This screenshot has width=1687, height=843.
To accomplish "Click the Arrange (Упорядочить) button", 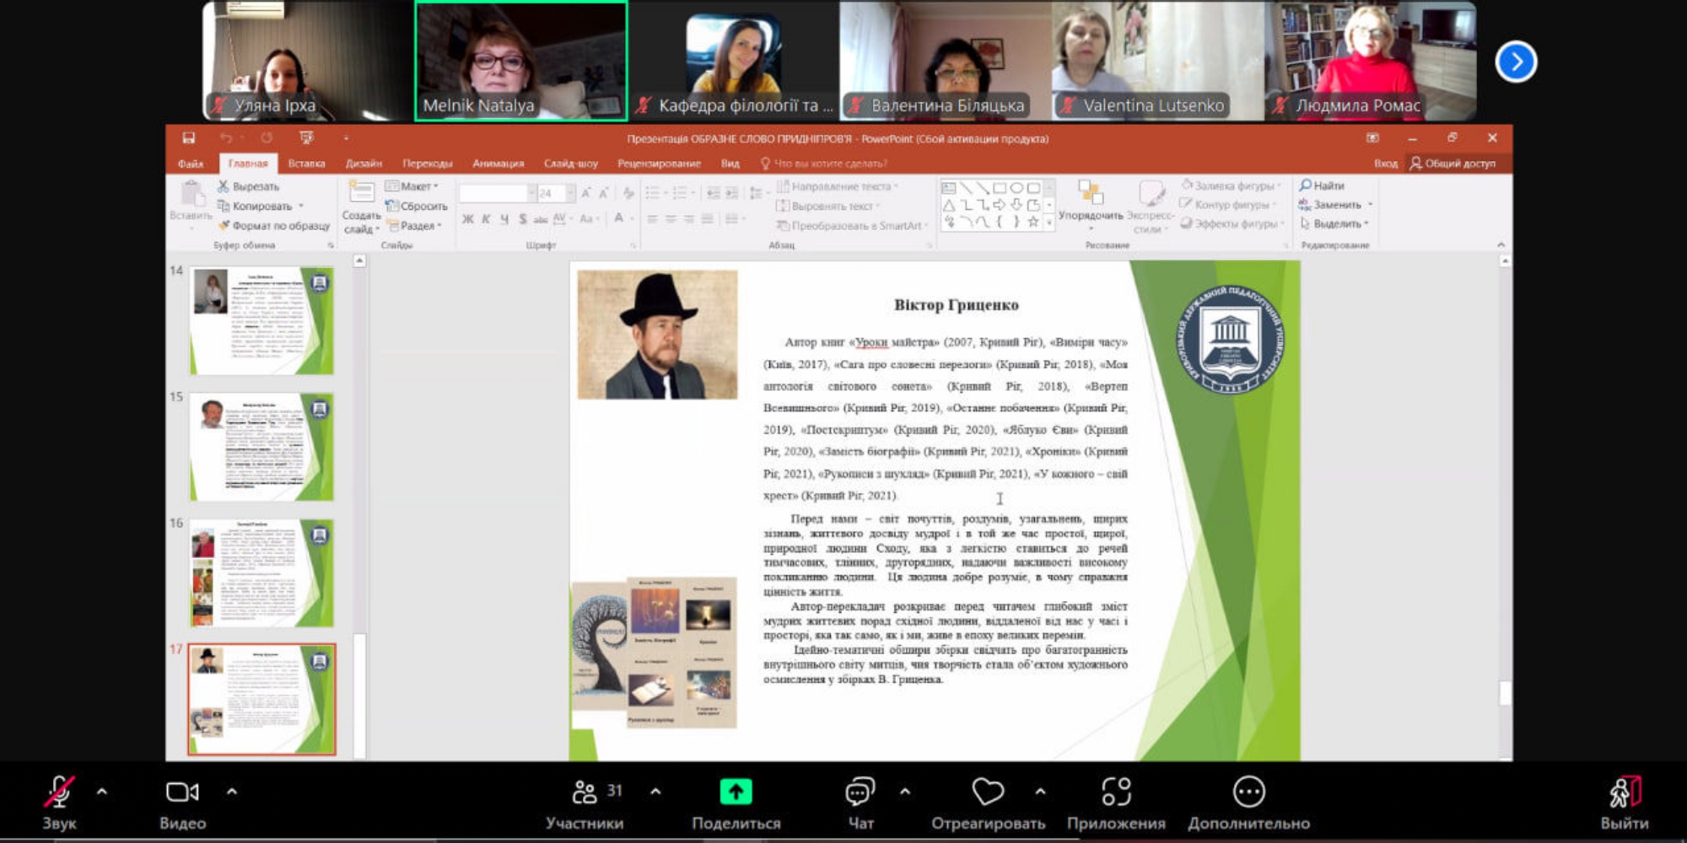I will tap(1091, 205).
